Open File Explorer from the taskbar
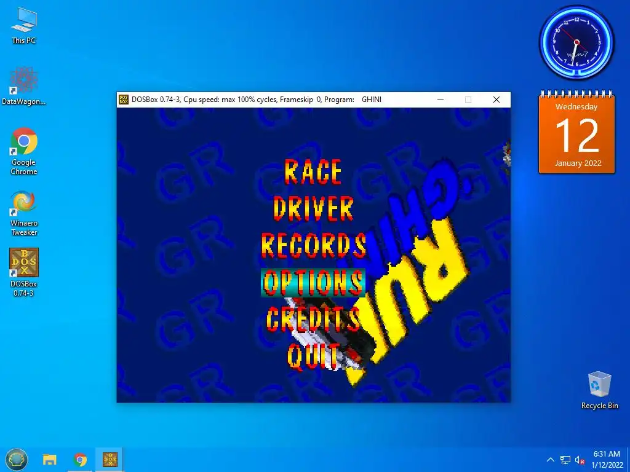The image size is (630, 472). (x=50, y=460)
